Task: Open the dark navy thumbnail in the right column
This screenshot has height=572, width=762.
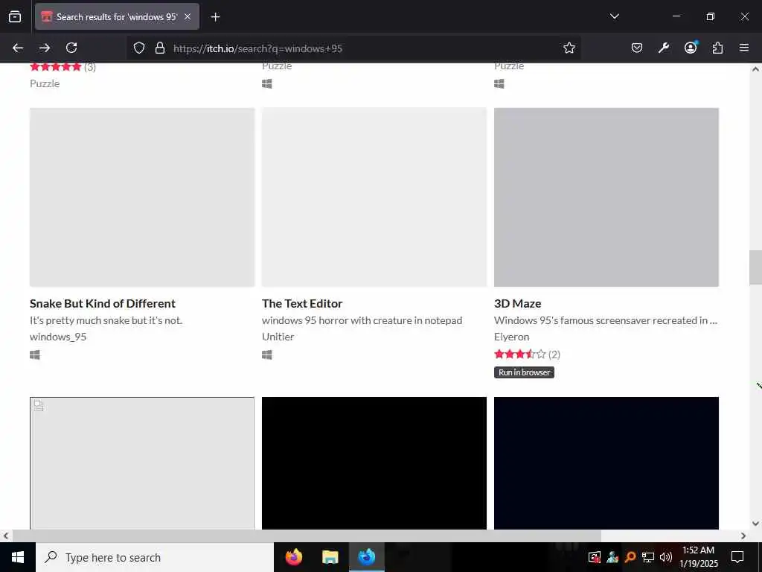Action: coord(606,463)
